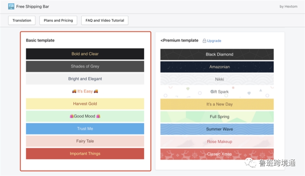Select the It's Easy truck template
The height and width of the screenshot is (176, 305).
pos(85,91)
